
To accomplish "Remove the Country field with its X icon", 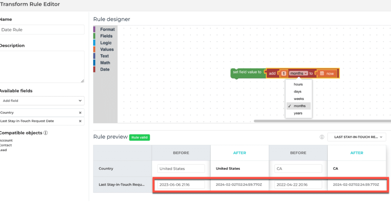I will pyautogui.click(x=80, y=113).
